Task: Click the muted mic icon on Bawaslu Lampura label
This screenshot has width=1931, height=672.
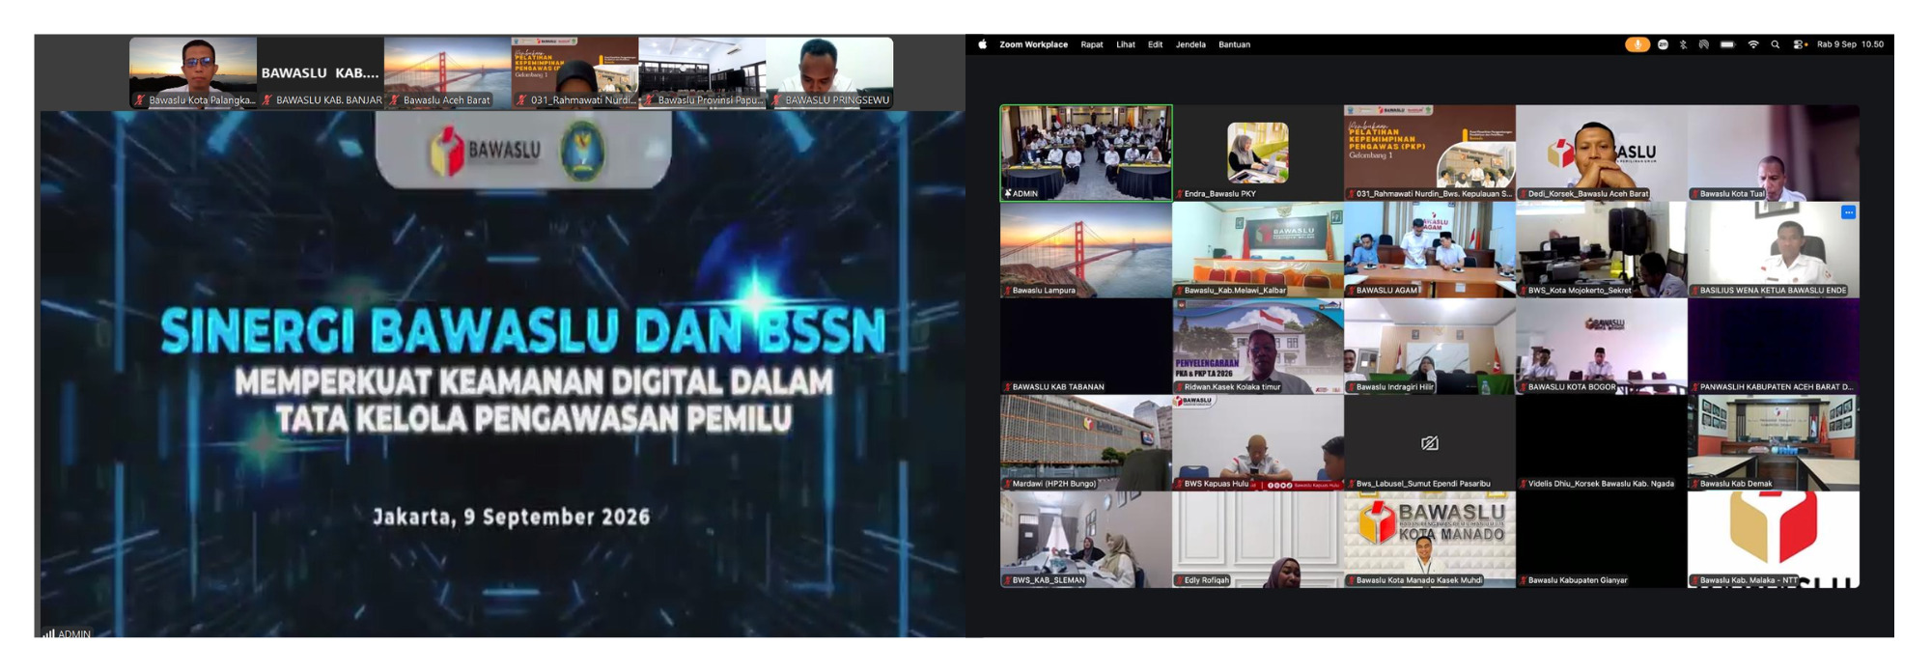Action: [x=1007, y=291]
